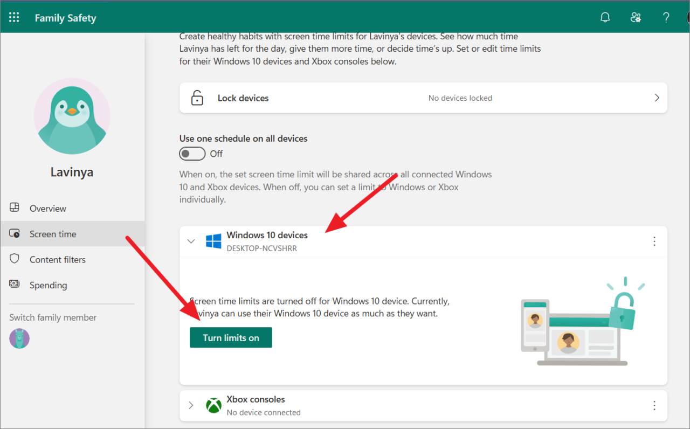690x429 pixels.
Task: Click the Overview dashboard icon
Action: coord(15,207)
